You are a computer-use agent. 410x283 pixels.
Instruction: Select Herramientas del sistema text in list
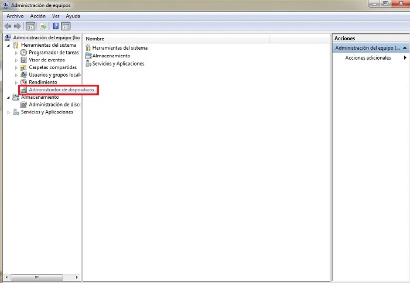[119, 48]
